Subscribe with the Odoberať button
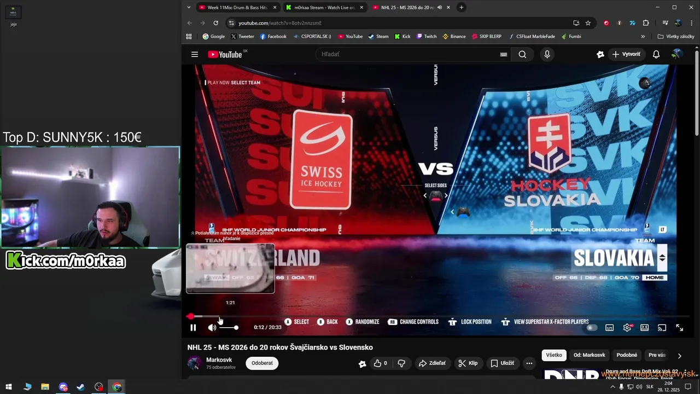This screenshot has width=700, height=394. [x=262, y=363]
